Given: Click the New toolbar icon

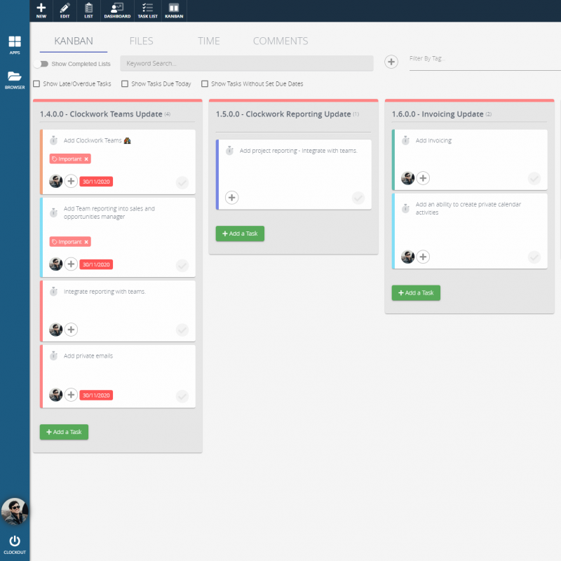Looking at the screenshot, I should (41, 11).
